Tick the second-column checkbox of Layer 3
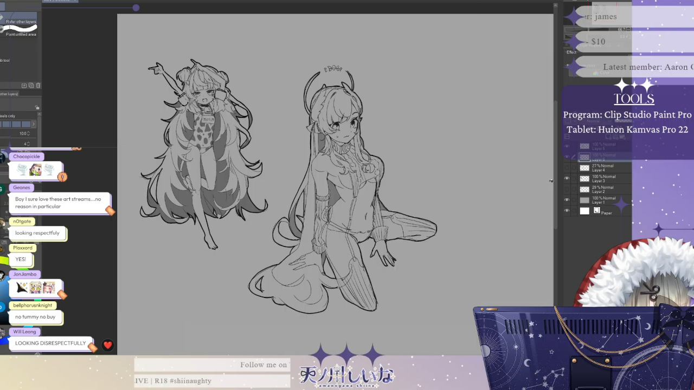694x390 pixels. pyautogui.click(x=574, y=179)
